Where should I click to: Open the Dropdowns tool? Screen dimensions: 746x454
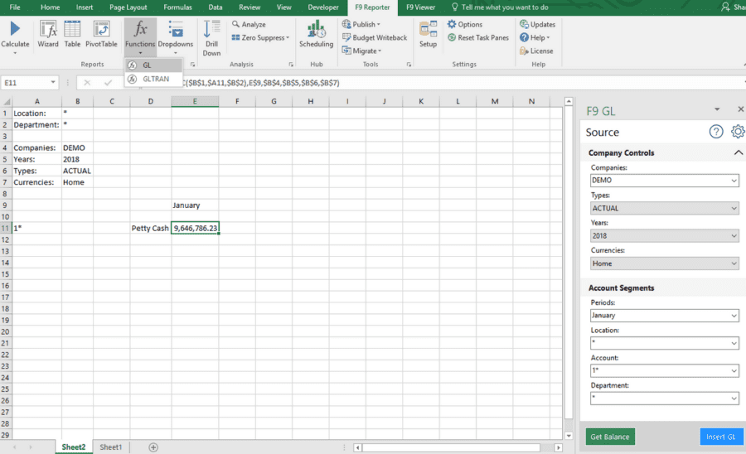click(176, 37)
